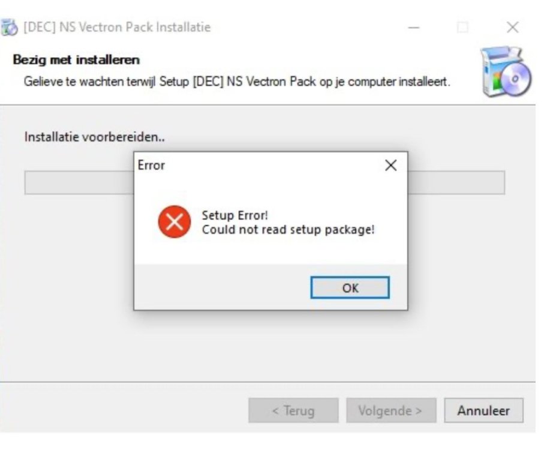This screenshot has height=450, width=547.
Task: Click the 'Installatie voorbereiden..' status text
Action: [x=94, y=137]
